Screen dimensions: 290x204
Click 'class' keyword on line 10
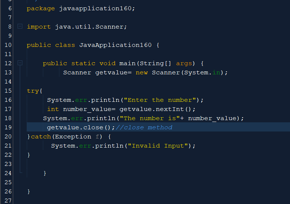(x=65, y=45)
